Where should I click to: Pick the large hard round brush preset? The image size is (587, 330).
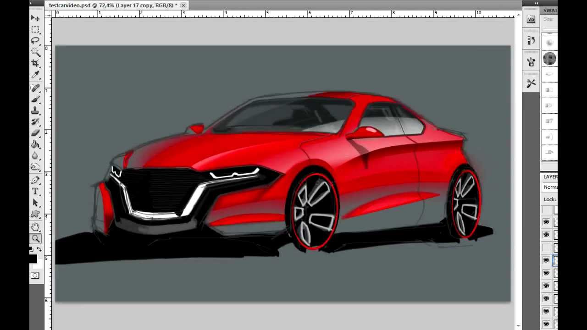549,59
